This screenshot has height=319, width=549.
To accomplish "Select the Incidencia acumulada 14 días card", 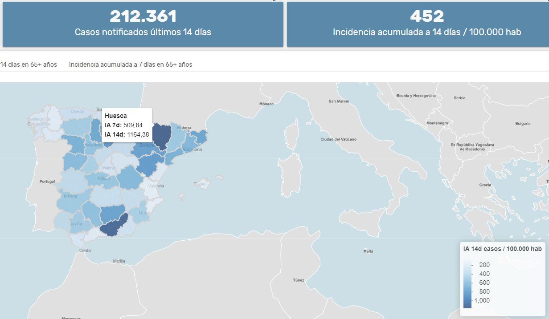I will (426, 24).
